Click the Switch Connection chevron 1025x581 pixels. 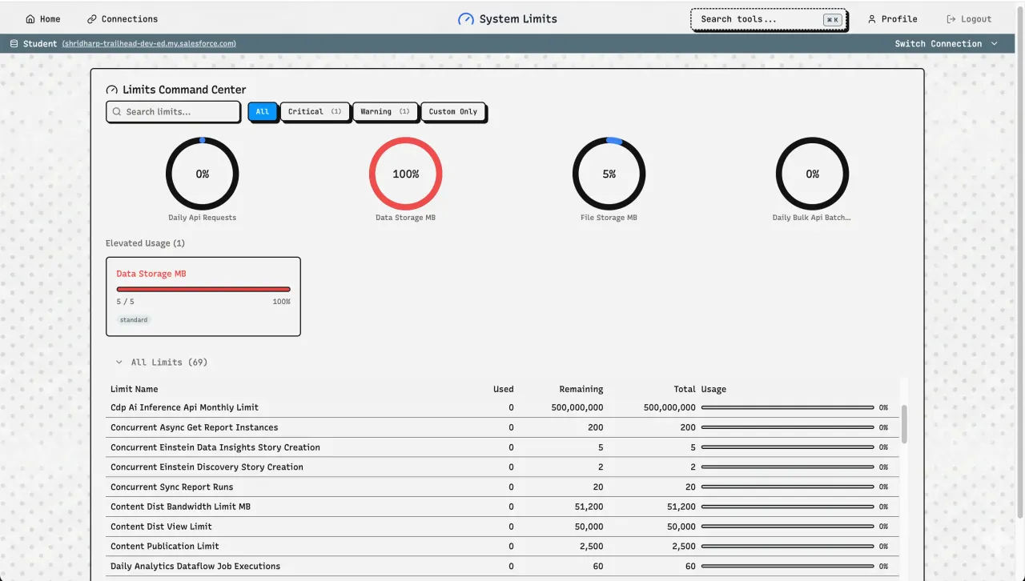click(x=995, y=44)
